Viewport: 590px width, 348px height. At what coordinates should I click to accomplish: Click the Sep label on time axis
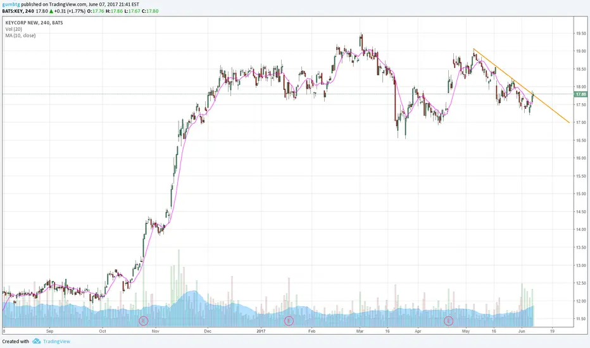pyautogui.click(x=49, y=332)
